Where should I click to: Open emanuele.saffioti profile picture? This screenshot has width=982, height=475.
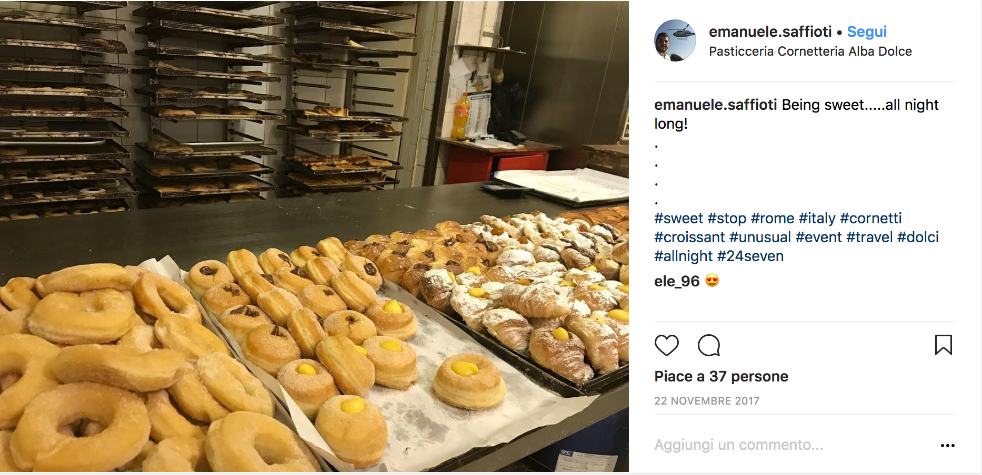(675, 40)
